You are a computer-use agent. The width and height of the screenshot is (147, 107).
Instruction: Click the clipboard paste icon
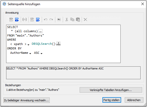pyautogui.click(x=78, y=20)
